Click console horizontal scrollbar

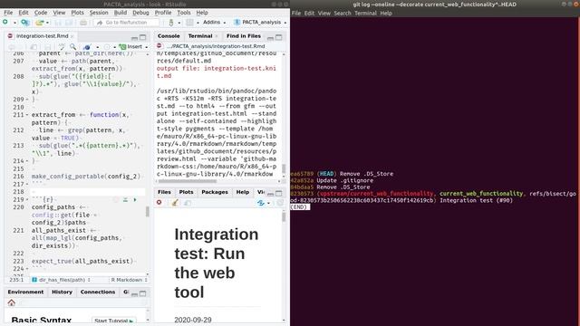pyautogui.click(x=188, y=181)
